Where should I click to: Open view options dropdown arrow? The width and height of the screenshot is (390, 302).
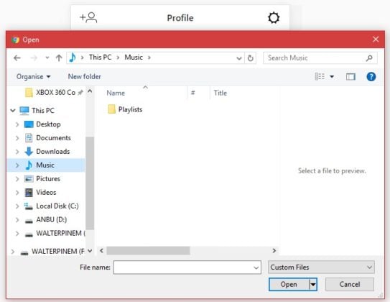332,77
